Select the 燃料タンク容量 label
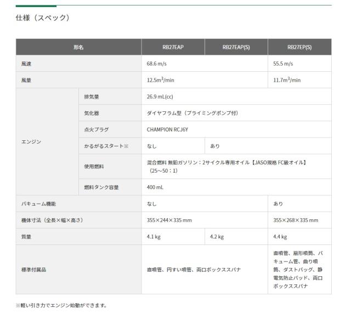The height and width of the screenshot is (319, 351). click(x=101, y=187)
